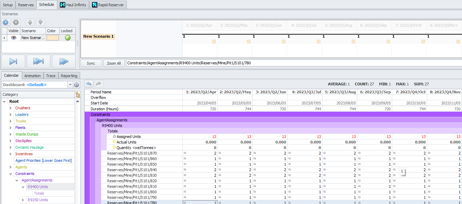
Task: Move scenario up with the arrow icon
Action: click(30, 22)
